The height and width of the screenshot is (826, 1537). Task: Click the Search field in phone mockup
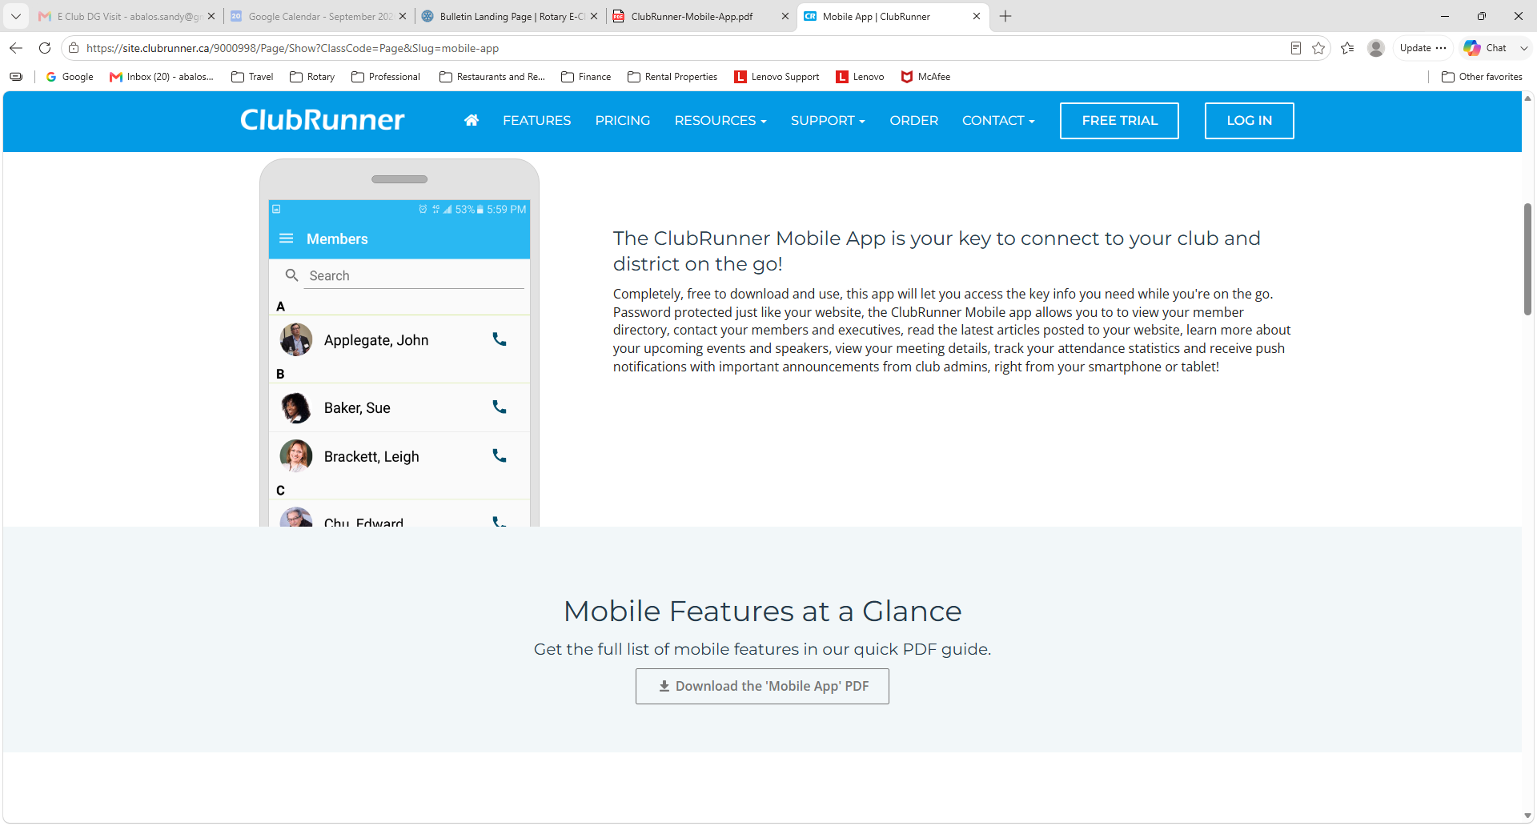[x=414, y=275]
